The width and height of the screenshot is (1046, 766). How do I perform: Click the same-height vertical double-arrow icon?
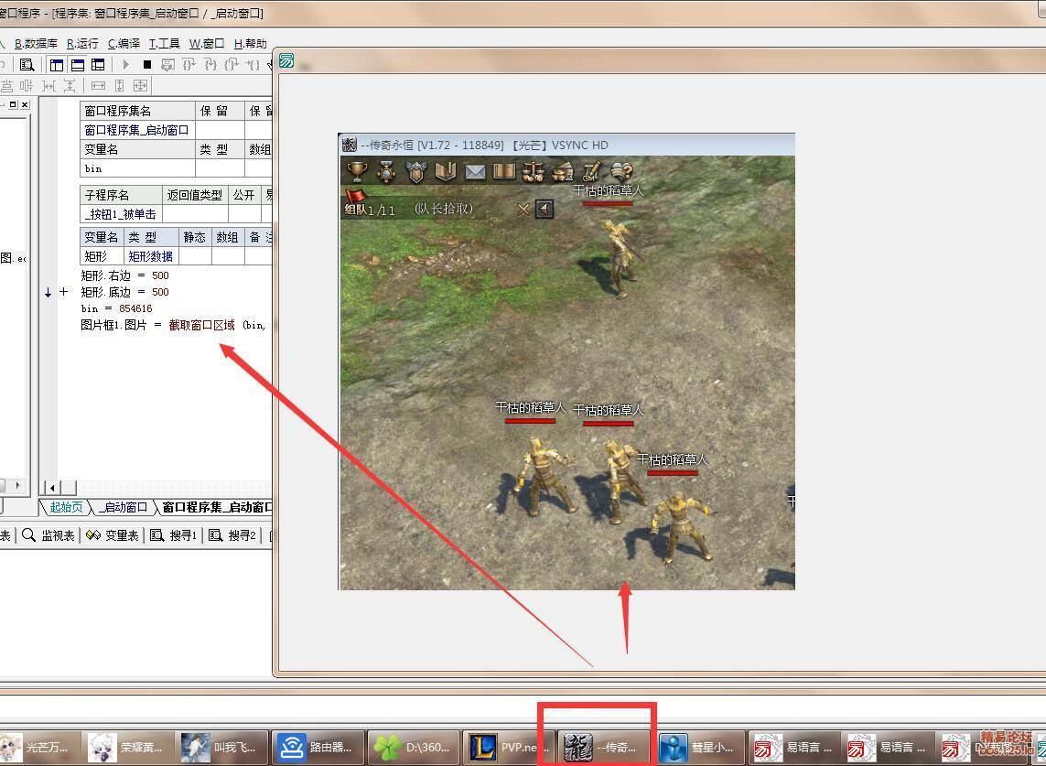click(x=119, y=85)
